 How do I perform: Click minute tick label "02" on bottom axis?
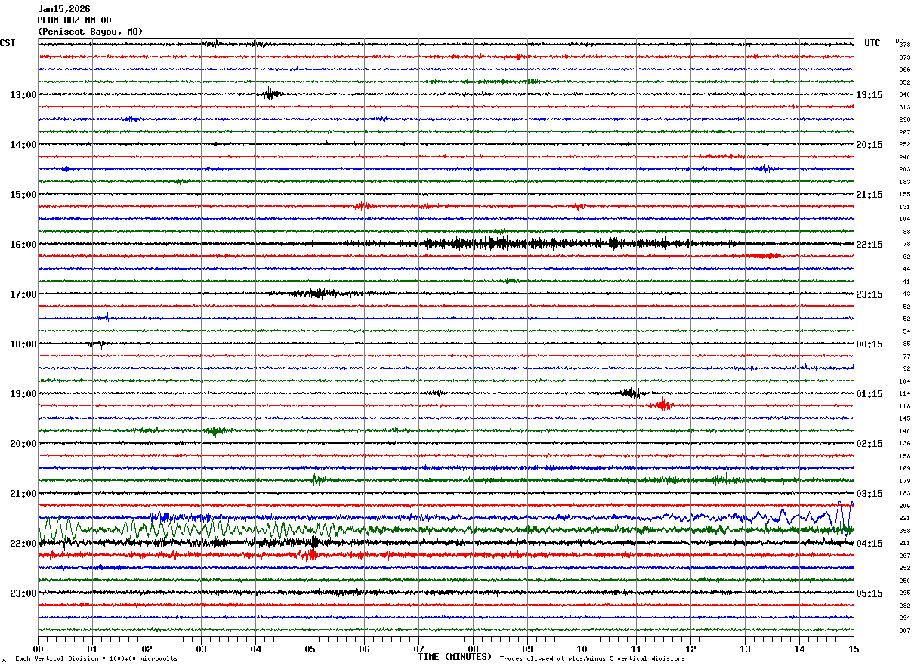click(x=147, y=649)
